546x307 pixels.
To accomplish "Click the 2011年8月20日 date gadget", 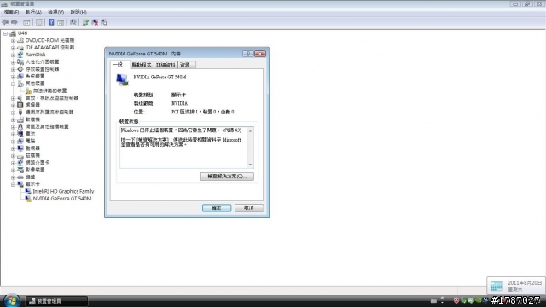I will (x=515, y=286).
